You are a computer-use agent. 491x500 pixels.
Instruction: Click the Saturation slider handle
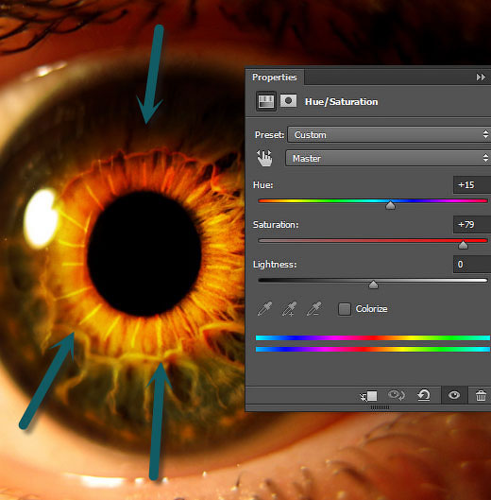coord(463,245)
